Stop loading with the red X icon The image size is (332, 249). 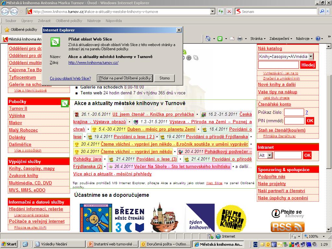point(229,11)
